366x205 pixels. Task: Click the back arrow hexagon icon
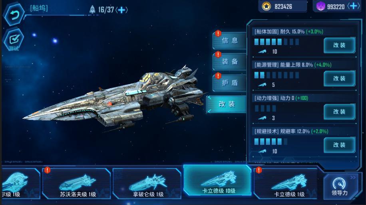click(14, 15)
